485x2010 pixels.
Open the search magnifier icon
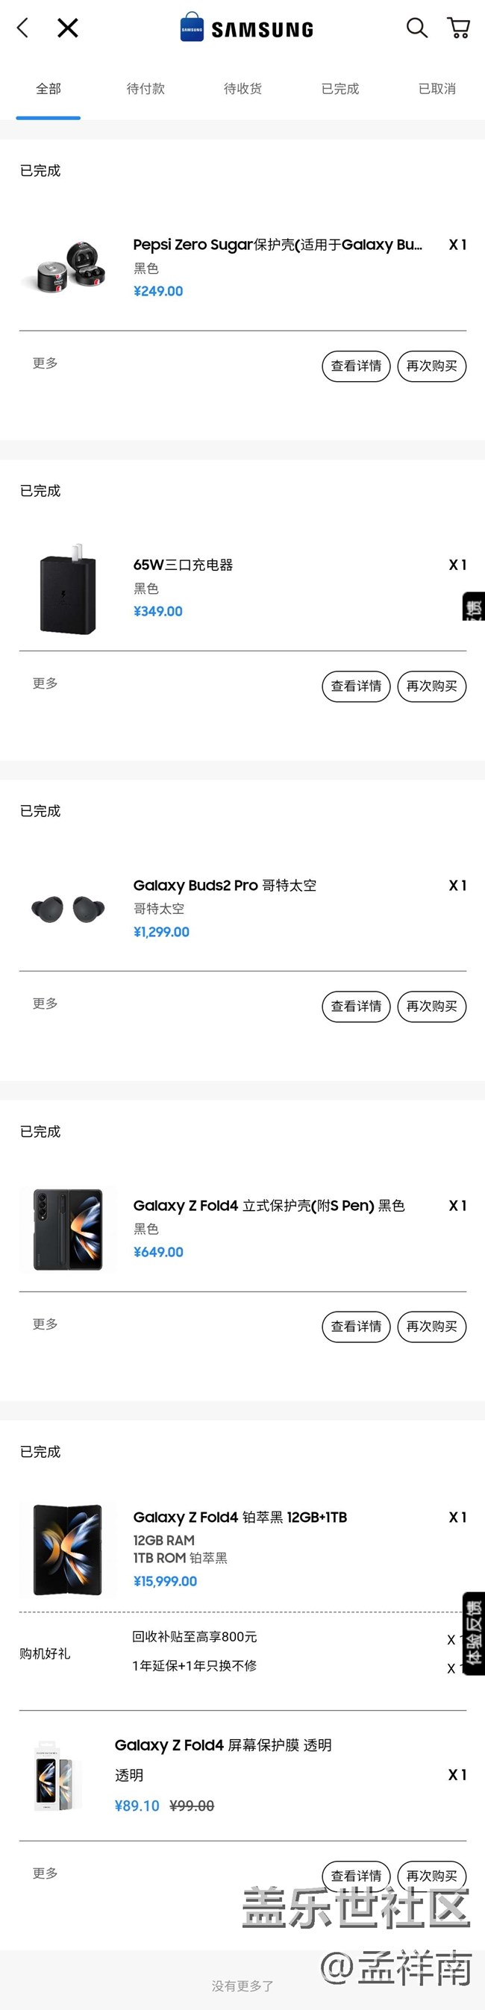tap(416, 28)
